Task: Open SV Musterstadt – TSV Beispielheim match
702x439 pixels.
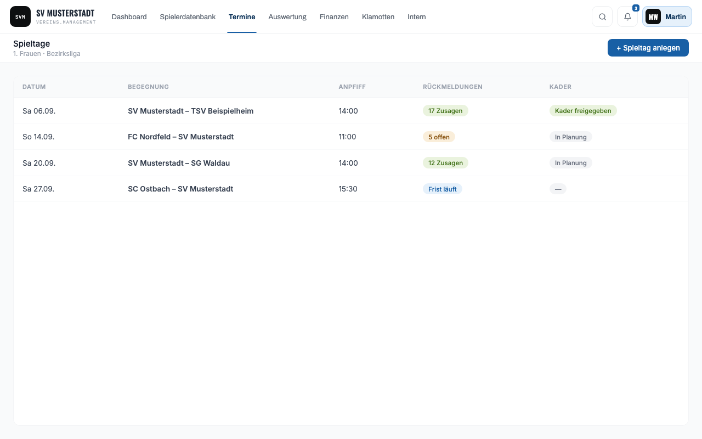Action: pos(190,111)
